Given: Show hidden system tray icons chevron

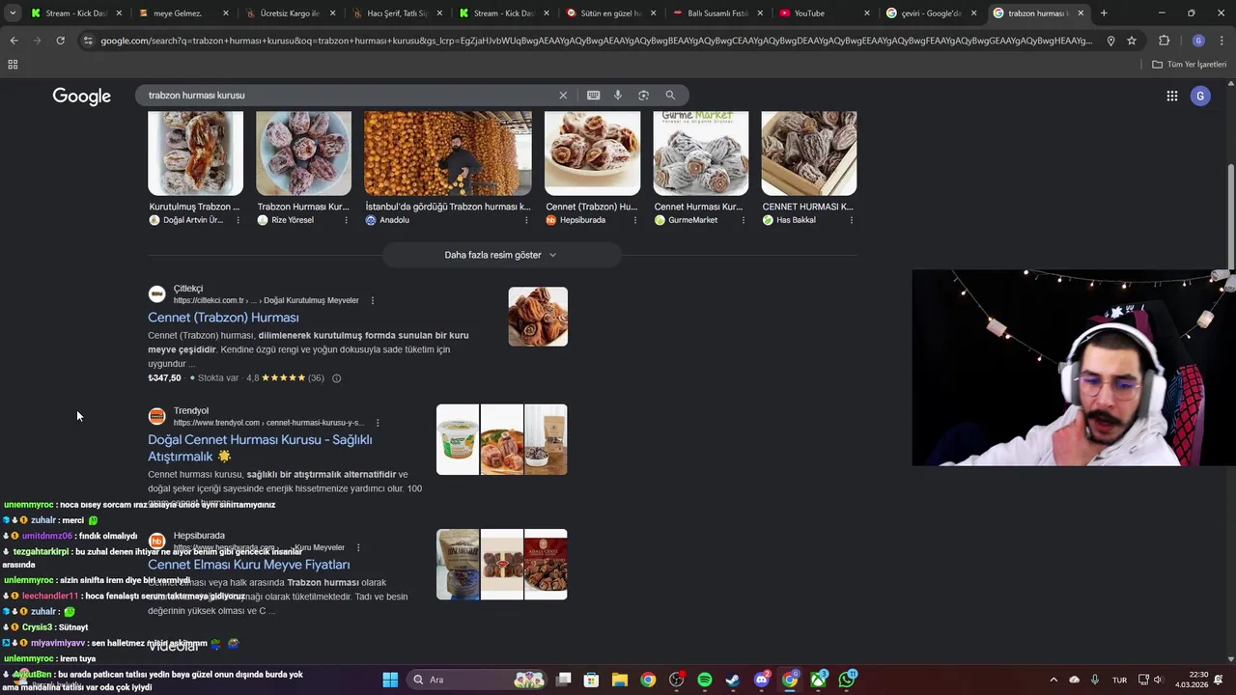Looking at the screenshot, I should pyautogui.click(x=1053, y=680).
